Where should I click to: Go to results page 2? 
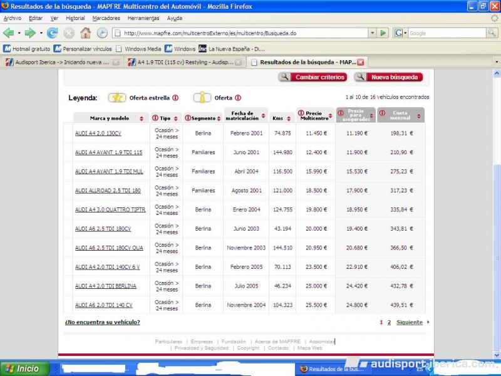[389, 322]
